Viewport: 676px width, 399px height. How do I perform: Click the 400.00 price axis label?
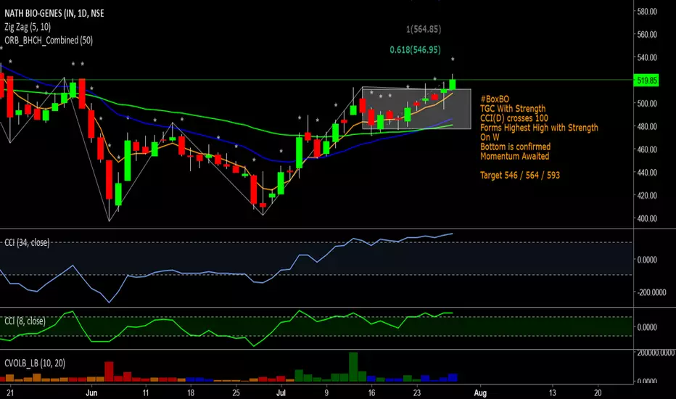[x=647, y=218]
